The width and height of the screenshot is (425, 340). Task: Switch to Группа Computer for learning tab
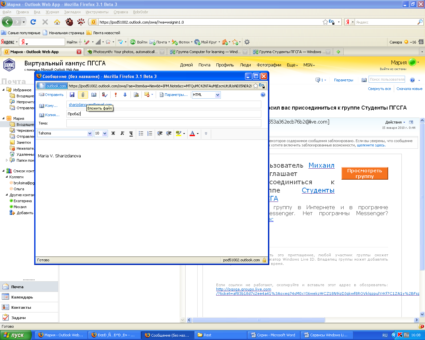click(x=208, y=52)
